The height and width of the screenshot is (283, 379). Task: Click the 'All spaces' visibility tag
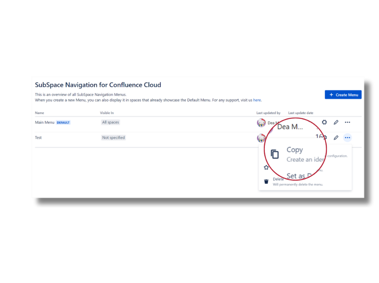(110, 122)
